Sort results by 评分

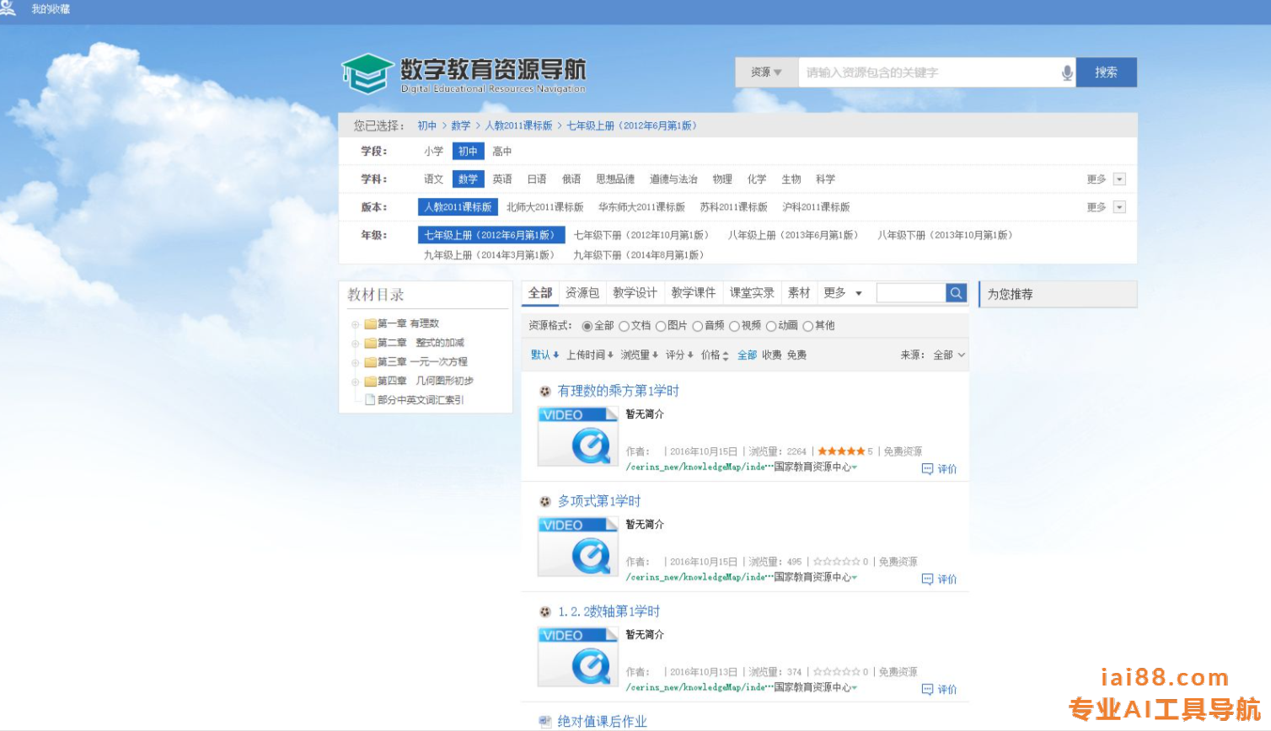[x=679, y=355]
